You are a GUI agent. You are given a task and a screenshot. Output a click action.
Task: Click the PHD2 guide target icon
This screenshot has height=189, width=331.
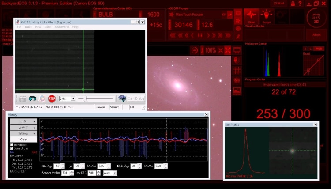(x=42, y=98)
